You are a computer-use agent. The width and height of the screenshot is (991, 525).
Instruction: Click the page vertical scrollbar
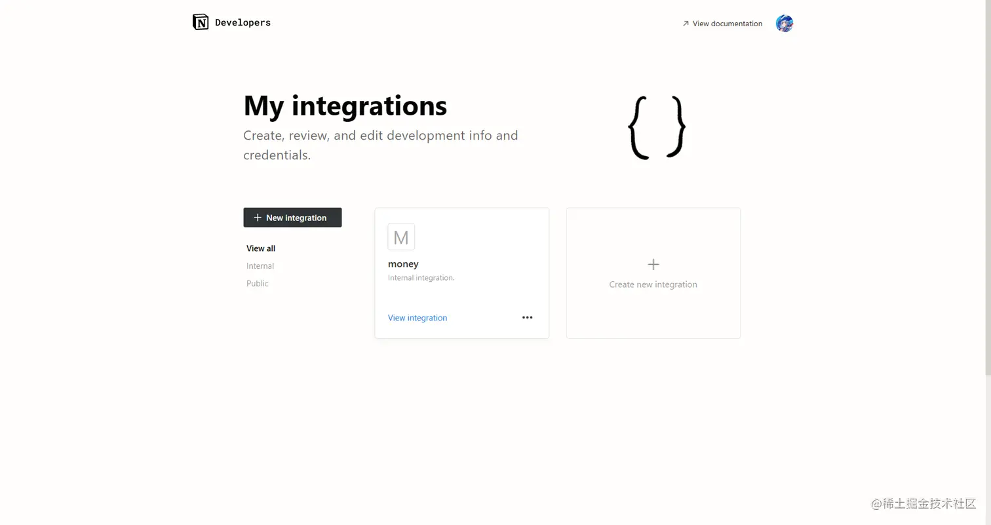pos(988,187)
